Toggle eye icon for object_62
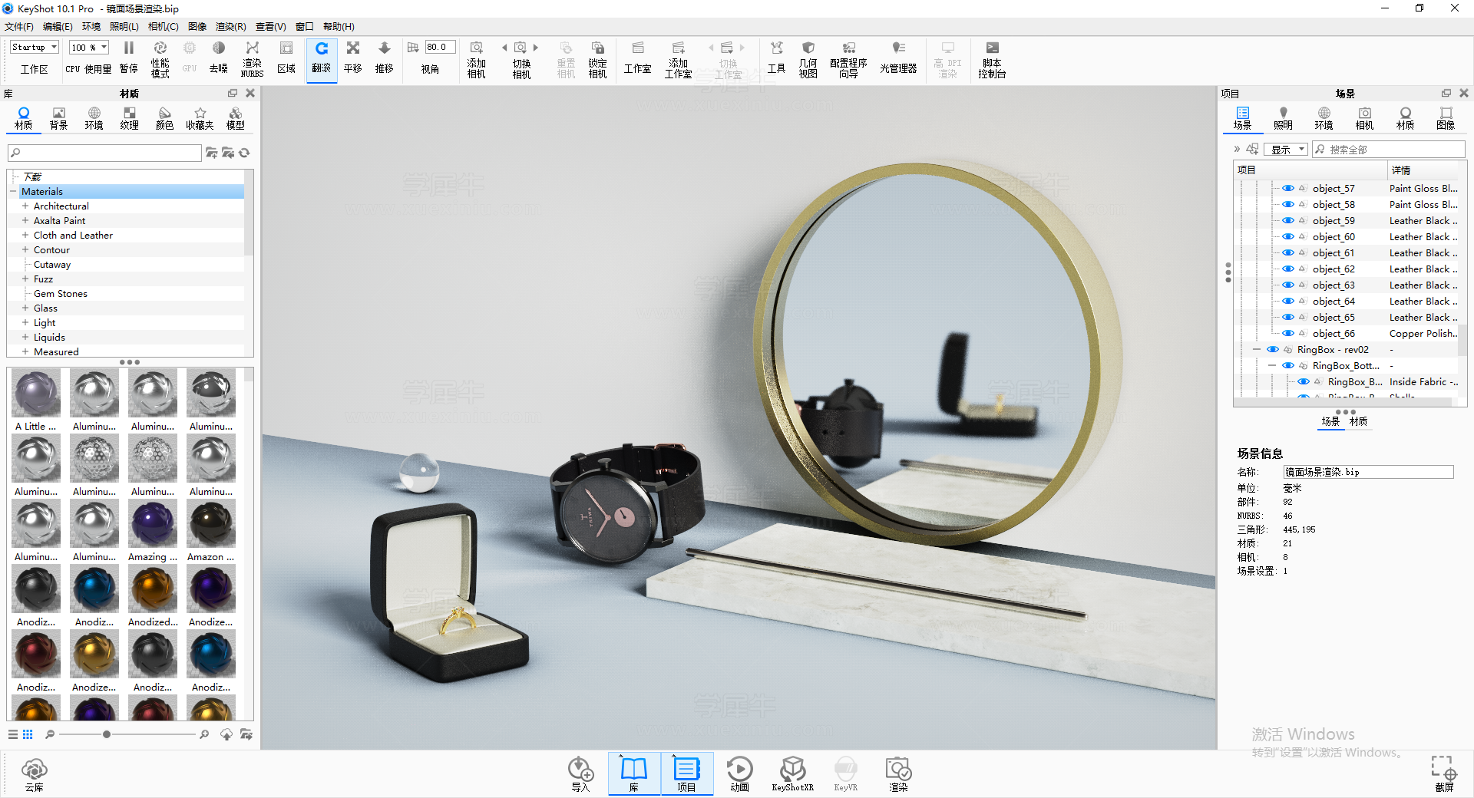Screen dimensions: 1474x798 point(1288,269)
